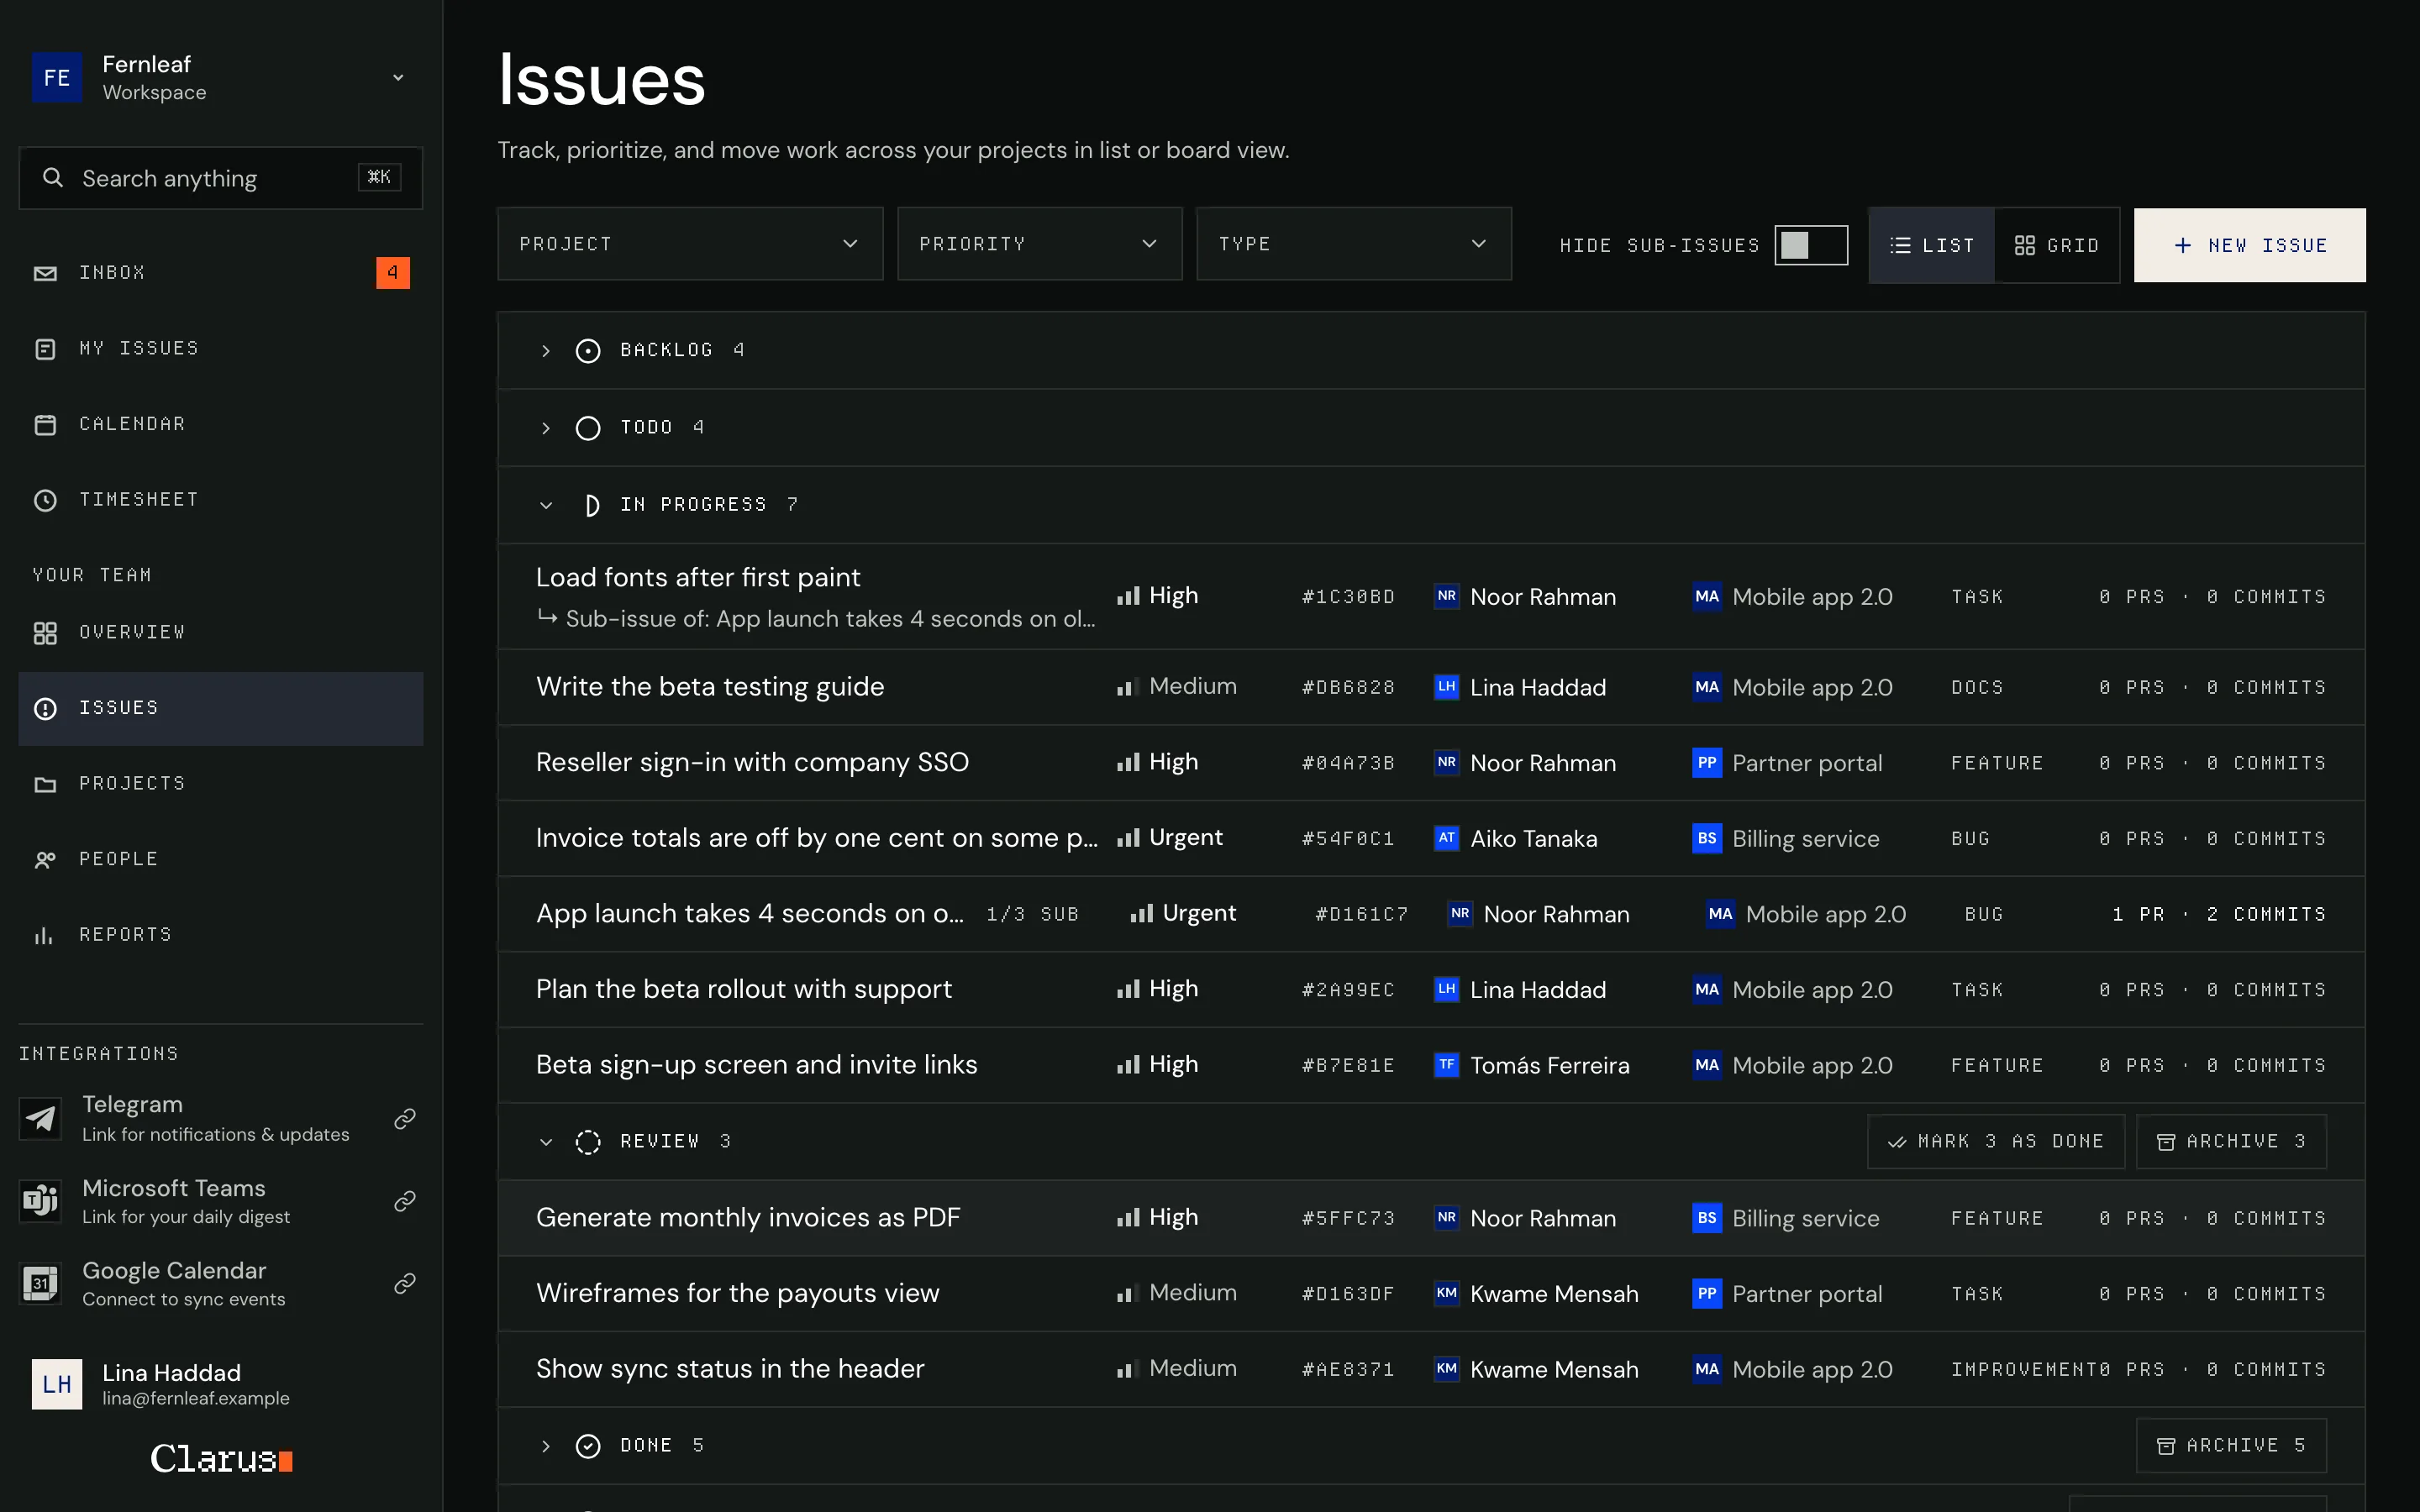Screen dimensions: 2420x1512
Task: Click the FE workspace avatar
Action: click(x=57, y=77)
